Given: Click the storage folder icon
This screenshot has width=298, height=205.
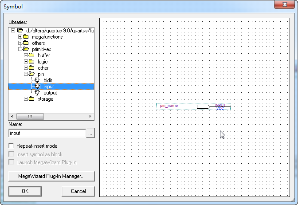Looking at the screenshot, I should click(31, 99).
